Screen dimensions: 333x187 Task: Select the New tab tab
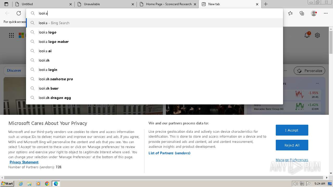(230, 4)
